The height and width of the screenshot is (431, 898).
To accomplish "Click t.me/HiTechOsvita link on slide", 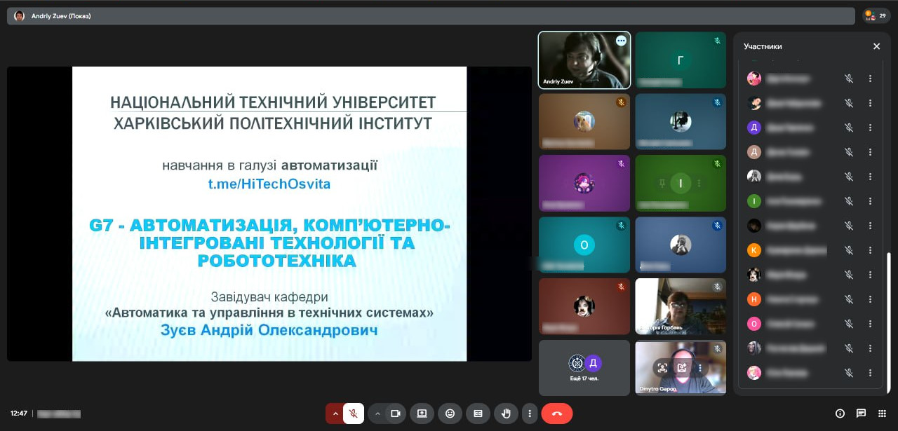I will click(x=269, y=184).
